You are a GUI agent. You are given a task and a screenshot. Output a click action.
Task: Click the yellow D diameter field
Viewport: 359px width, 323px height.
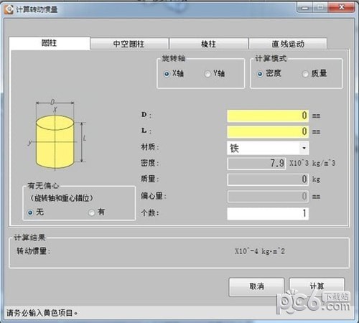(268, 116)
